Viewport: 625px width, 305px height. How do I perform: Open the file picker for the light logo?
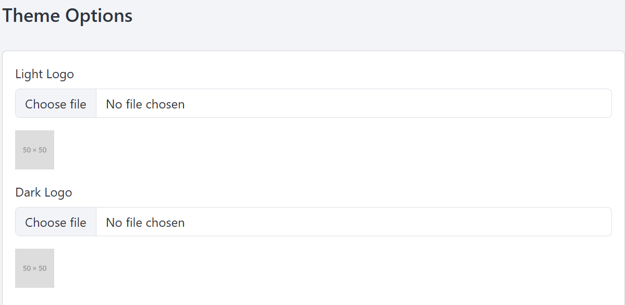[x=56, y=104]
